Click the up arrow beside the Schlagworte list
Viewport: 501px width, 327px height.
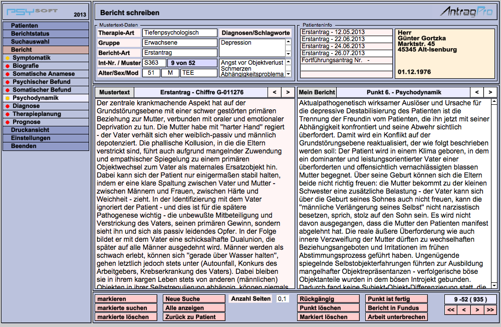(288, 62)
